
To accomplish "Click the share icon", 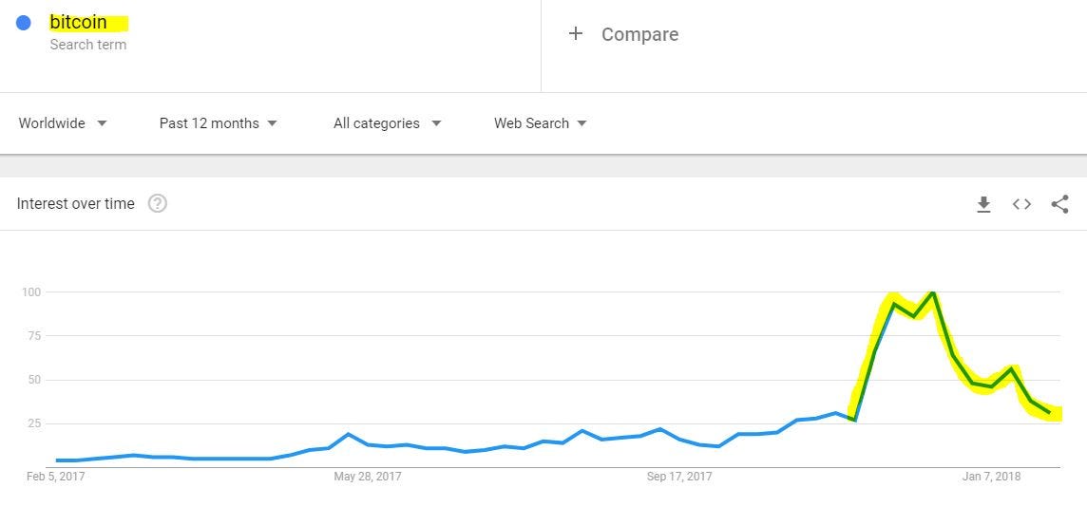I will 1059,204.
